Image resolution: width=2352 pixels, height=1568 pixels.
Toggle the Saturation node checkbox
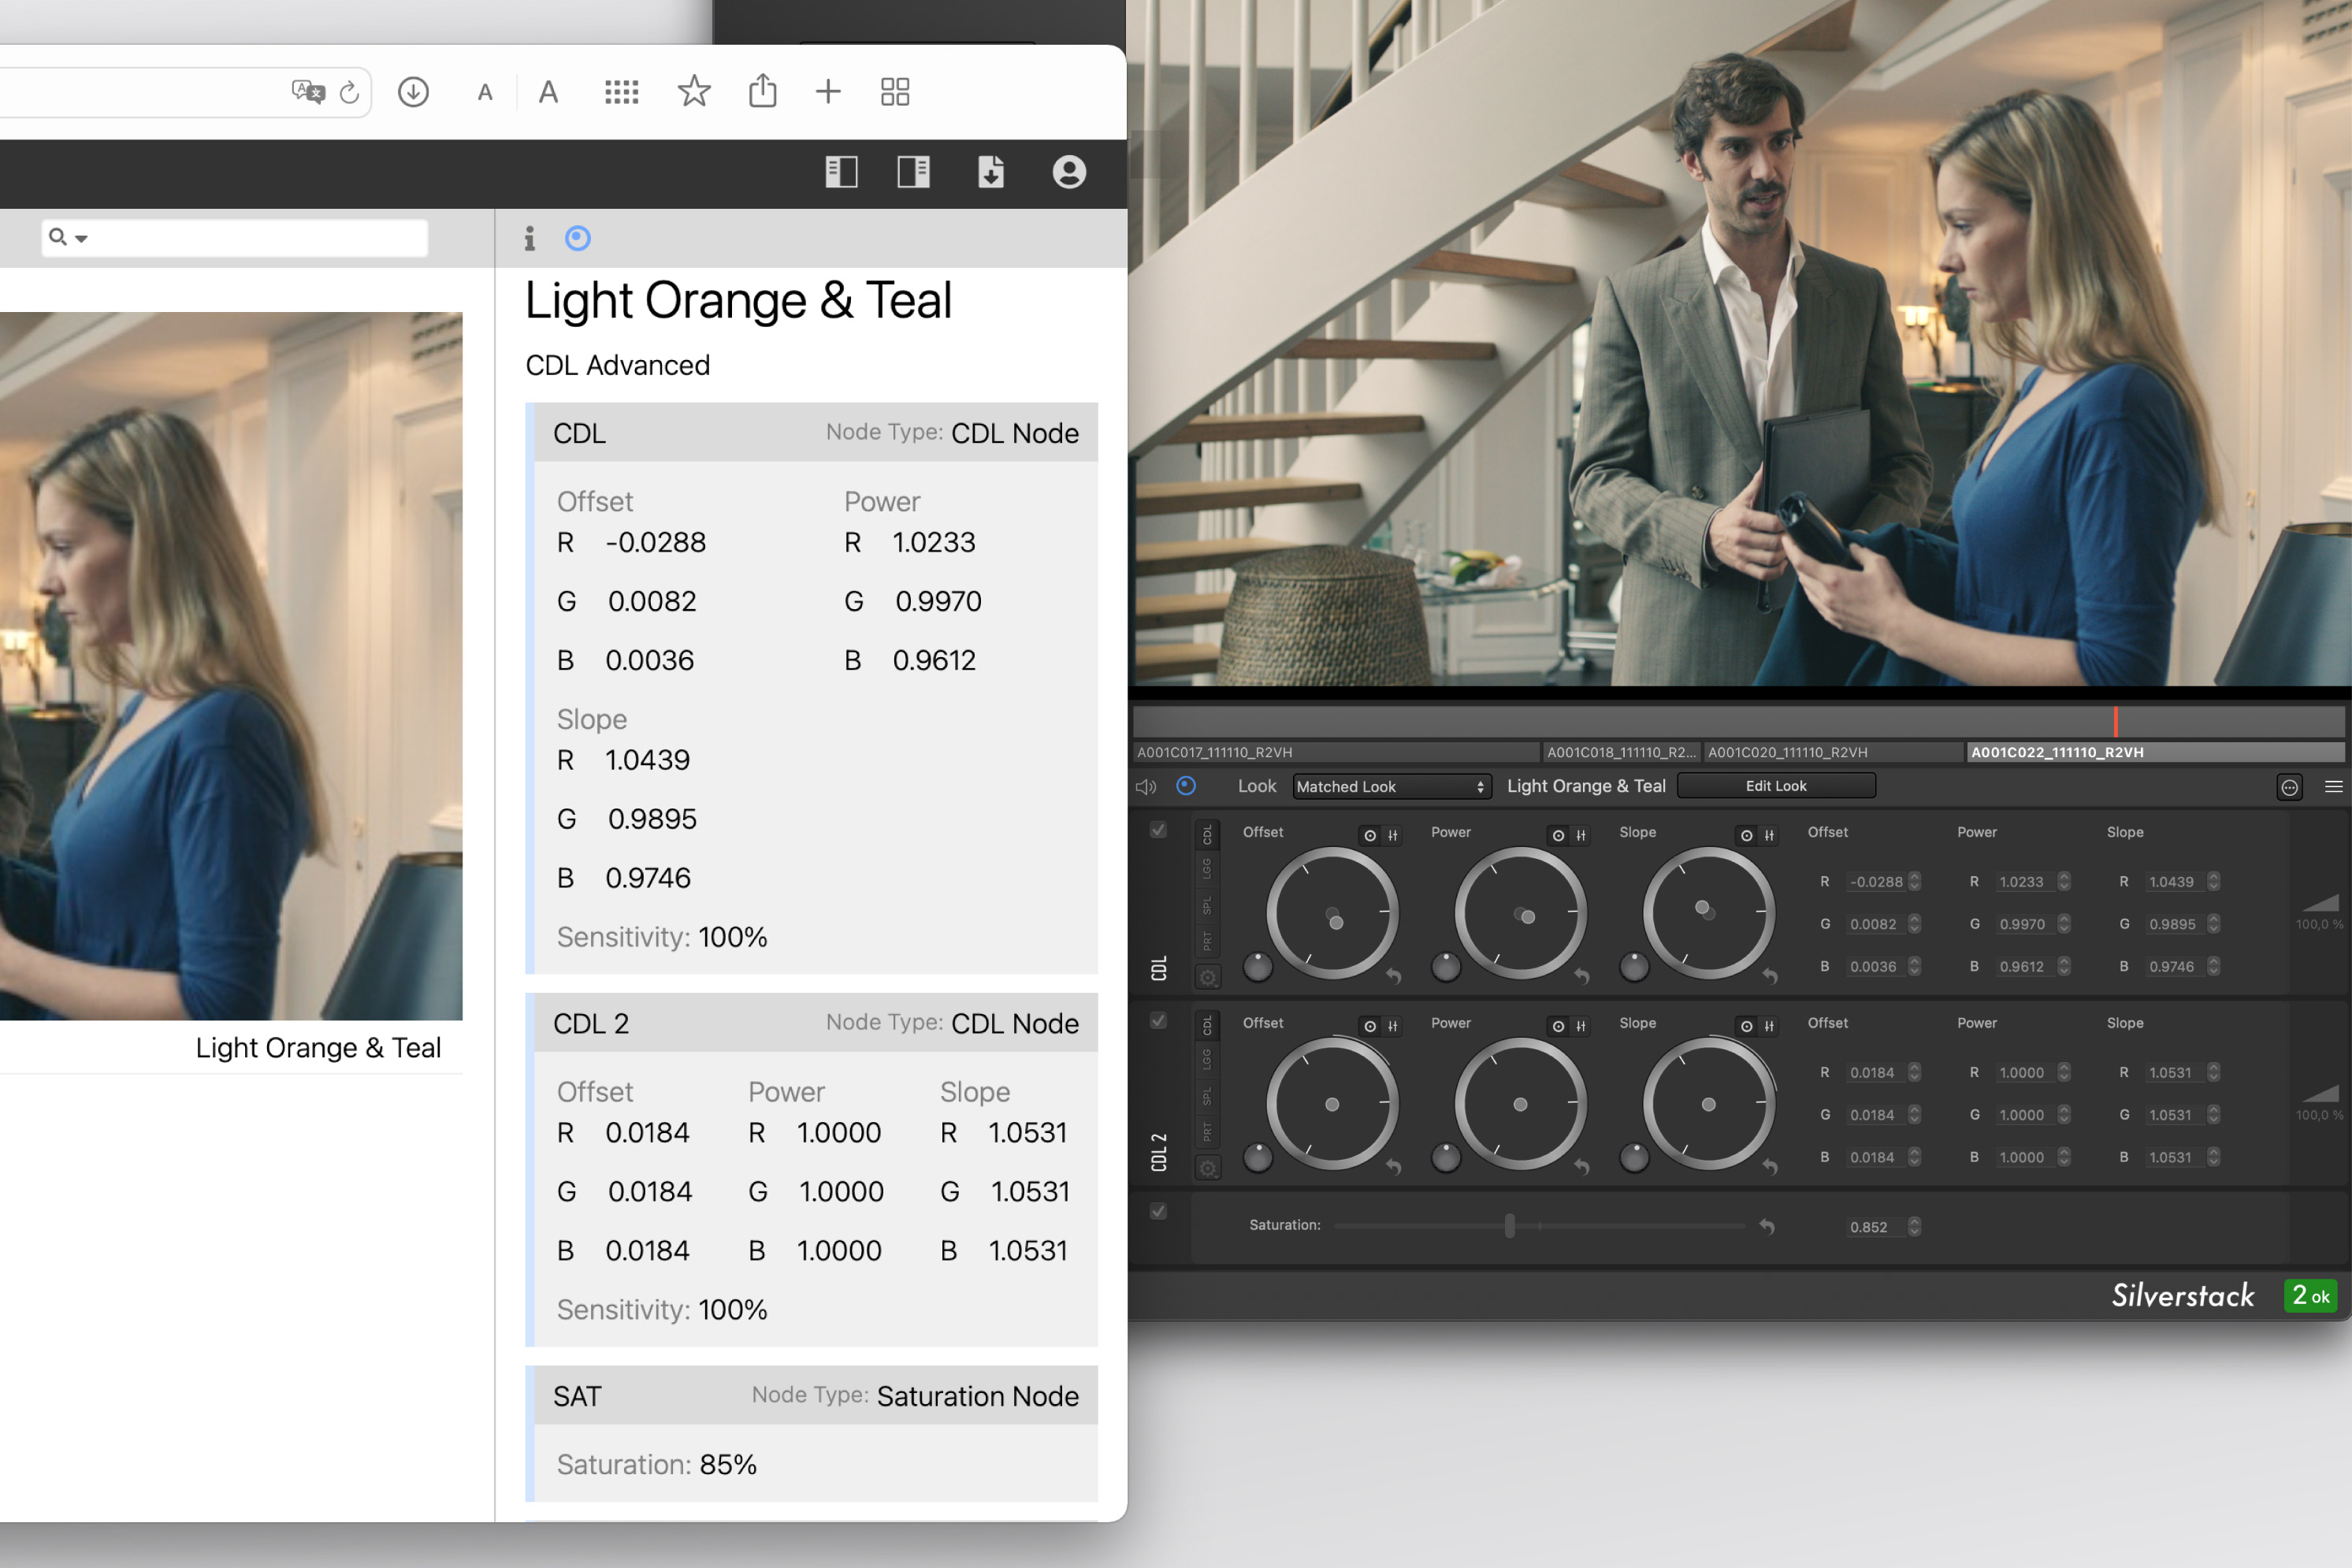(x=1158, y=1212)
